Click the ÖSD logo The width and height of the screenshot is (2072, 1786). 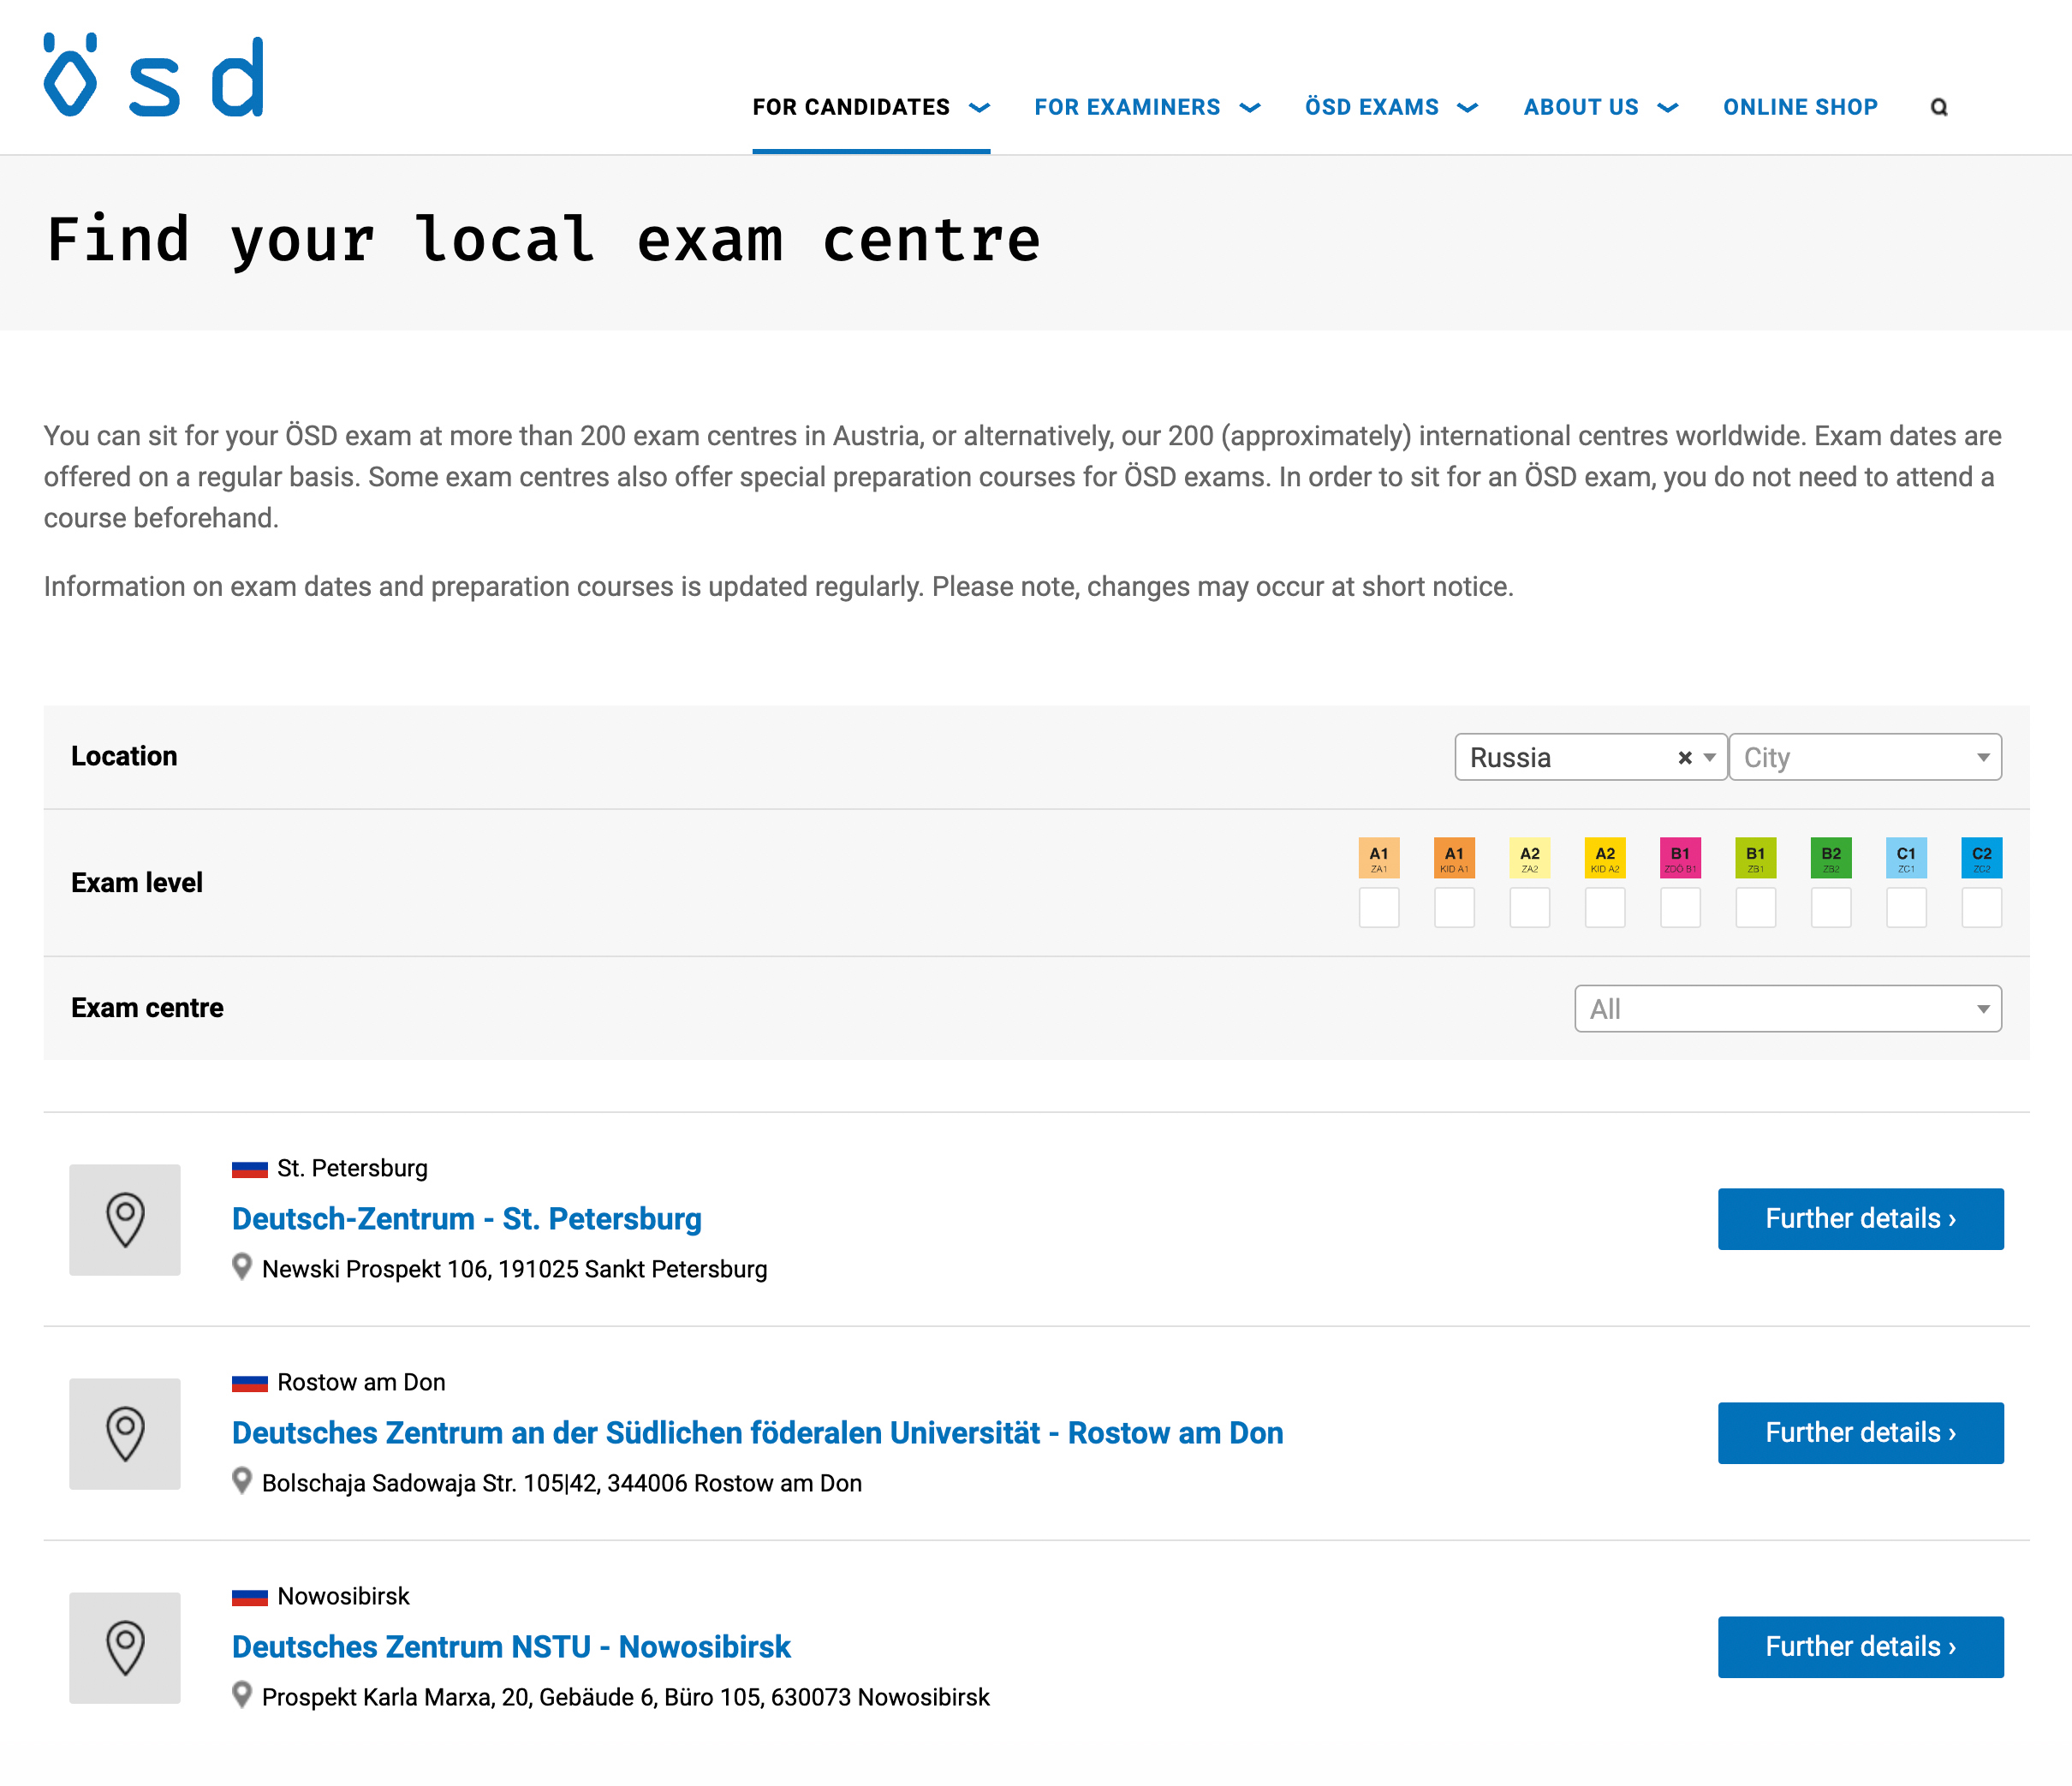[154, 75]
